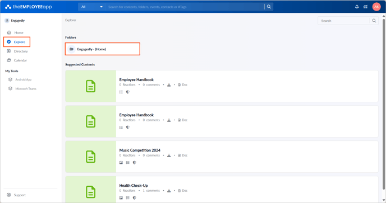Screen dimensions: 386x203
Task: Click shield icon on first Employee Handbook
Action: [x=128, y=92]
